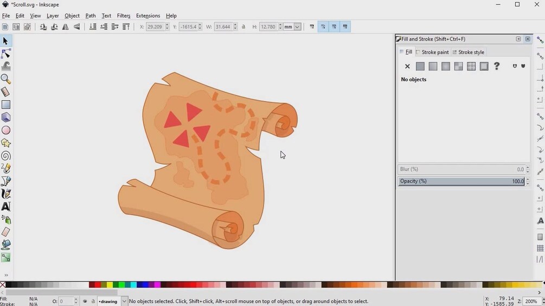This screenshot has width=545, height=306.
Task: Raise selection to top
Action: pos(126,27)
